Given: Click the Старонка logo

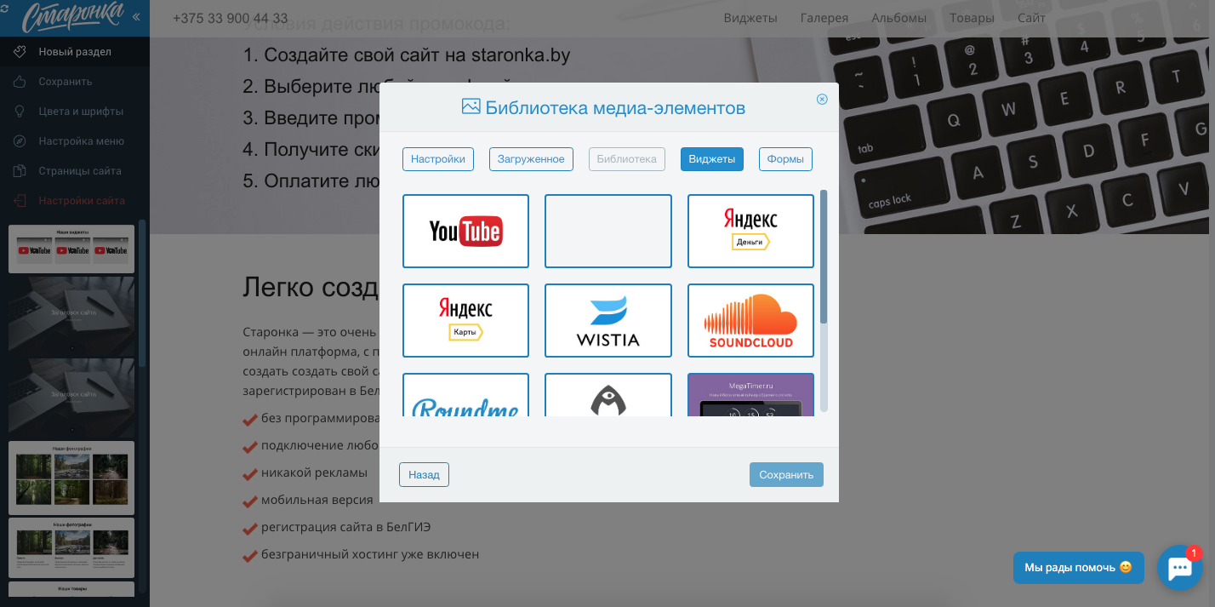Looking at the screenshot, I should click(x=72, y=17).
